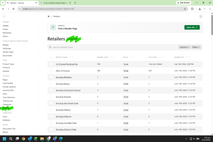Sort Active column ascending arrow

[131, 57]
